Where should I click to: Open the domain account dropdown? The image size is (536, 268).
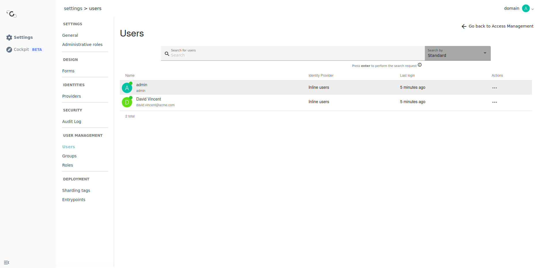(528, 9)
